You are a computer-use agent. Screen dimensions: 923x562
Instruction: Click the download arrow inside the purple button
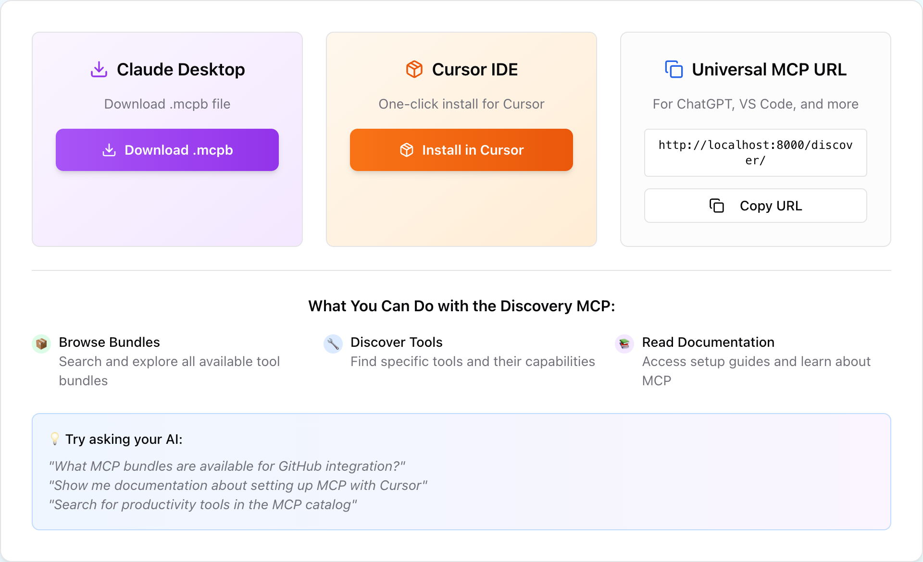coord(109,150)
